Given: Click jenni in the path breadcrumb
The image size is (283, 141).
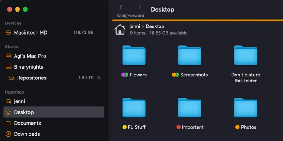Looking at the screenshot, I should tap(135, 27).
